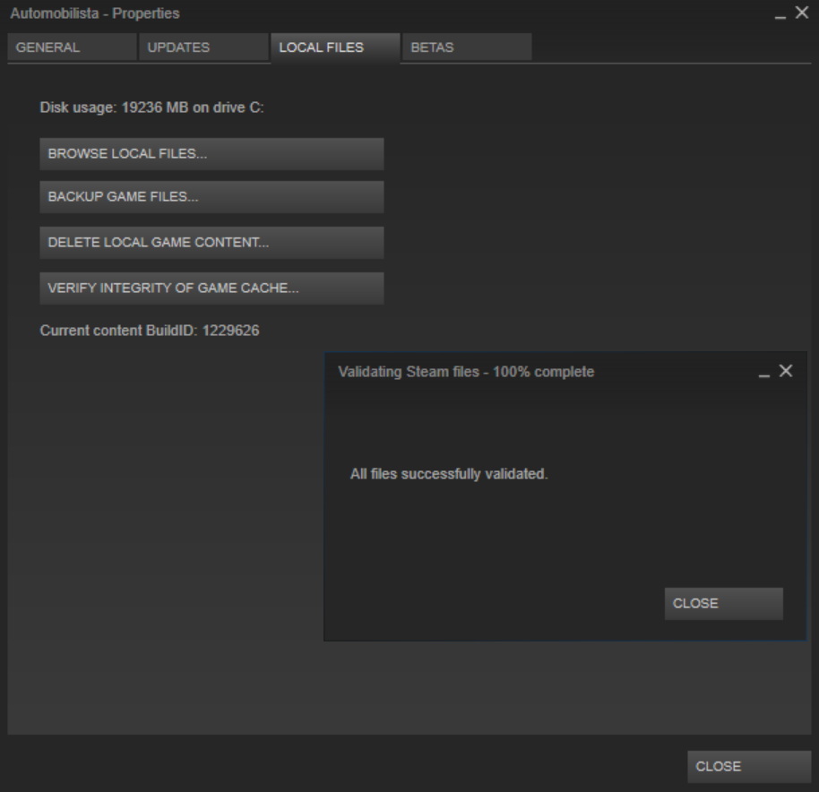The width and height of the screenshot is (819, 792).
Task: Select the Local Files tab
Action: pos(335,47)
